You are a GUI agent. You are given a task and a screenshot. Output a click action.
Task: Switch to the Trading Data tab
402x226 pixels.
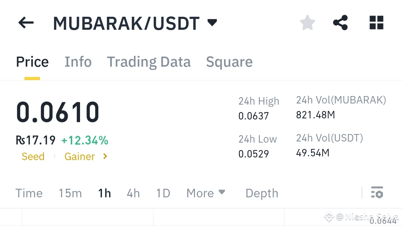pyautogui.click(x=149, y=62)
